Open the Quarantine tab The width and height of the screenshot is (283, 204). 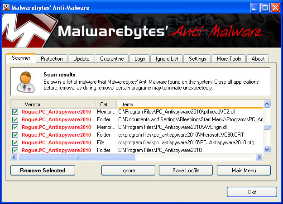pyautogui.click(x=112, y=59)
